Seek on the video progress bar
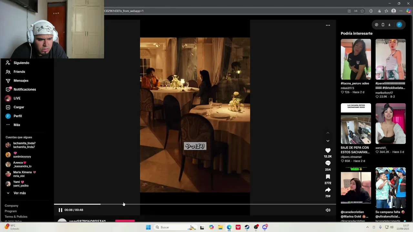 (195, 204)
